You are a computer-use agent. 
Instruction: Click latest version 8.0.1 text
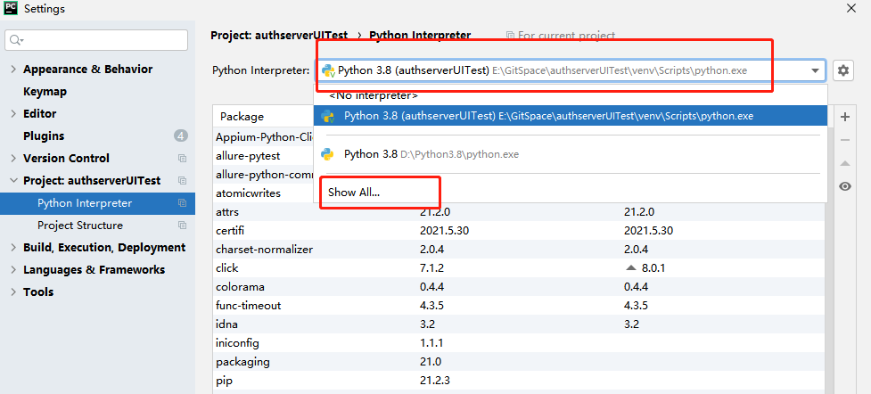653,267
